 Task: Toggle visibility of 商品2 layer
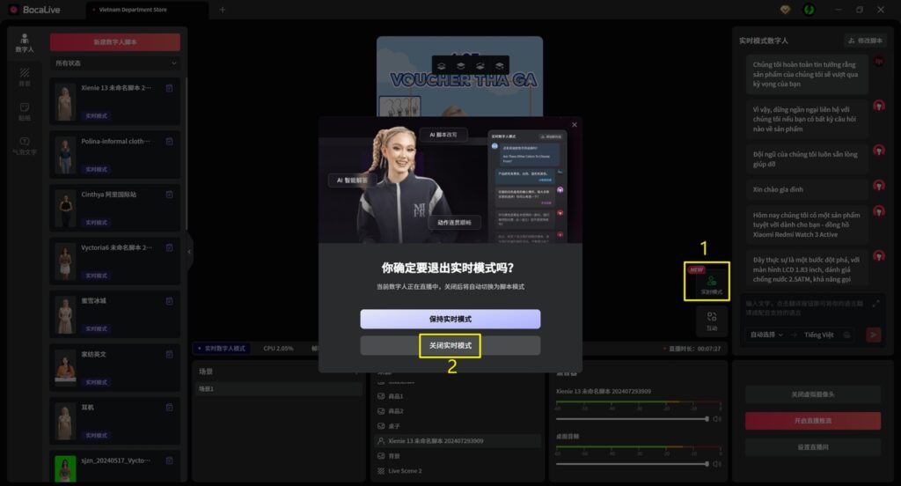[381, 411]
